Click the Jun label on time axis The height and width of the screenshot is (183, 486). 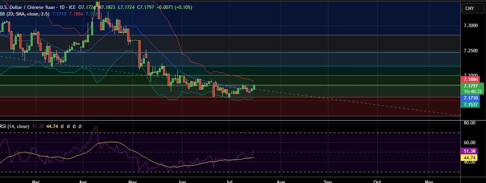pos(182,181)
